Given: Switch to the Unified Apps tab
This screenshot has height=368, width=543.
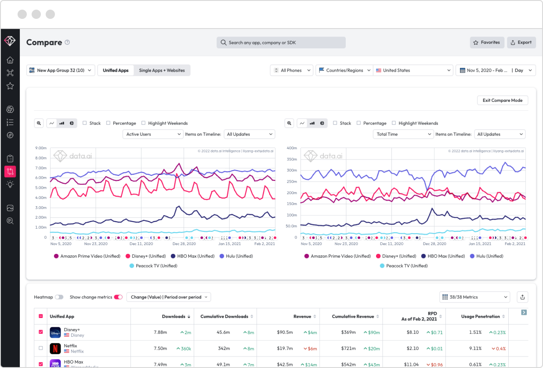Looking at the screenshot, I should click(x=116, y=70).
